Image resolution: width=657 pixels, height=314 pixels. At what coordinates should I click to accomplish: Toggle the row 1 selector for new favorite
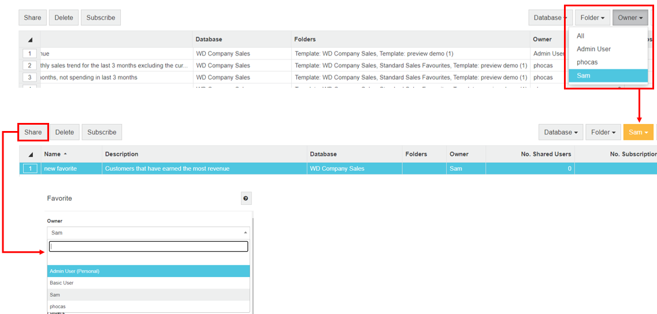pos(30,169)
